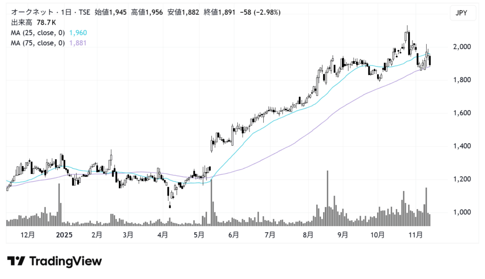The width and height of the screenshot is (485, 279).
Task: Click the 5月 time axis label
Action: coord(199,235)
